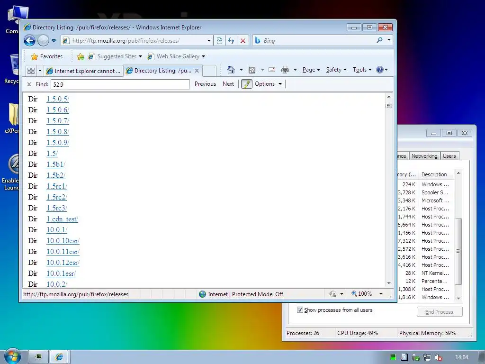Click the Find text field containing 52.9
This screenshot has height=364, width=485.
(120, 84)
